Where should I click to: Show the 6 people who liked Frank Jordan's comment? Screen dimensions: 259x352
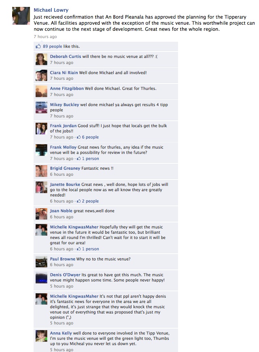(x=90, y=137)
